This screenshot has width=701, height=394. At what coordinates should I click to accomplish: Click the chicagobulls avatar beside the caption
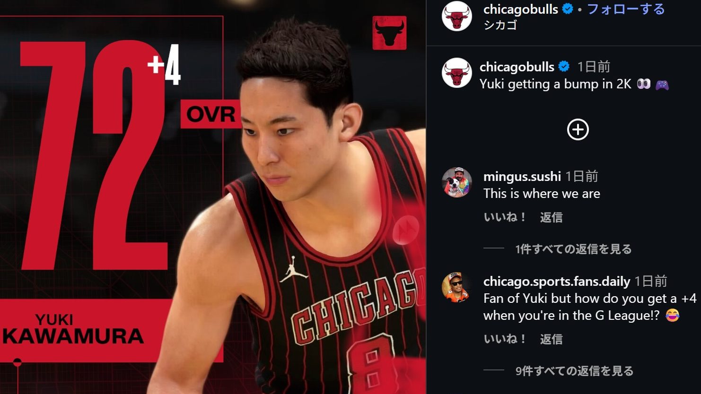click(456, 72)
